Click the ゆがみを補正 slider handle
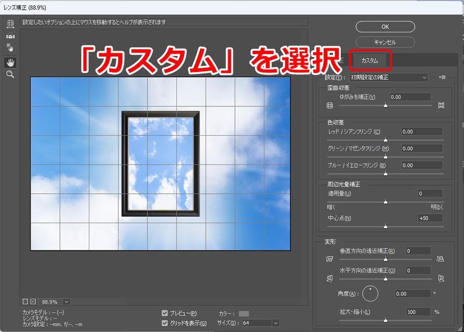Screen dimensions: 464x332 coord(386,106)
